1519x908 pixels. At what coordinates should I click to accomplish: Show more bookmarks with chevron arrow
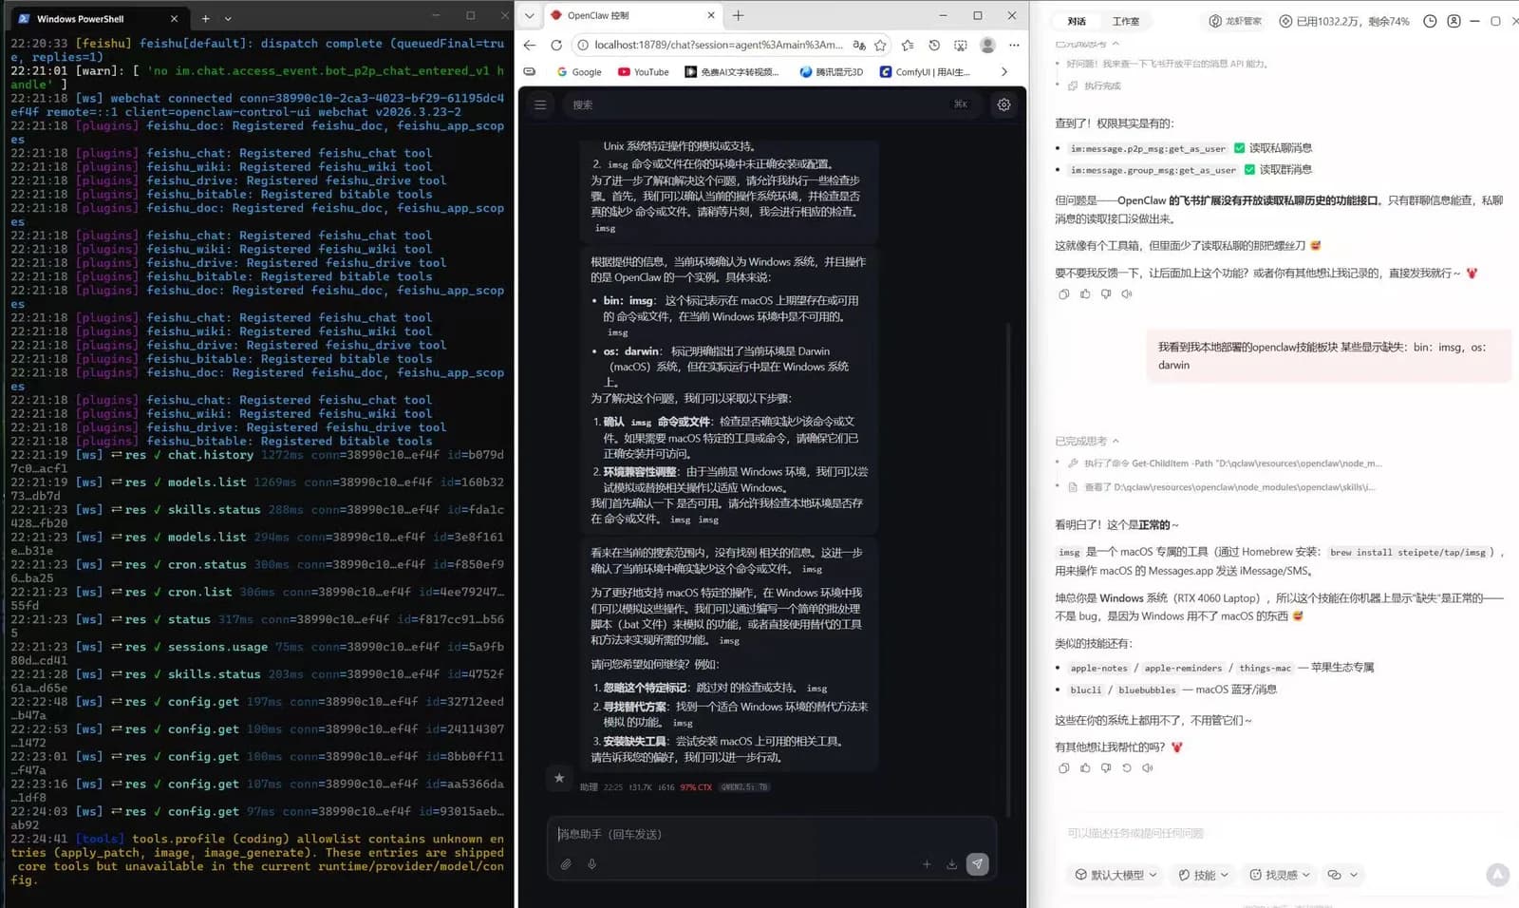[1004, 71]
